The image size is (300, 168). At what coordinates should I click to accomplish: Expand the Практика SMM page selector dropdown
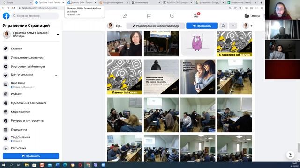[58, 35]
